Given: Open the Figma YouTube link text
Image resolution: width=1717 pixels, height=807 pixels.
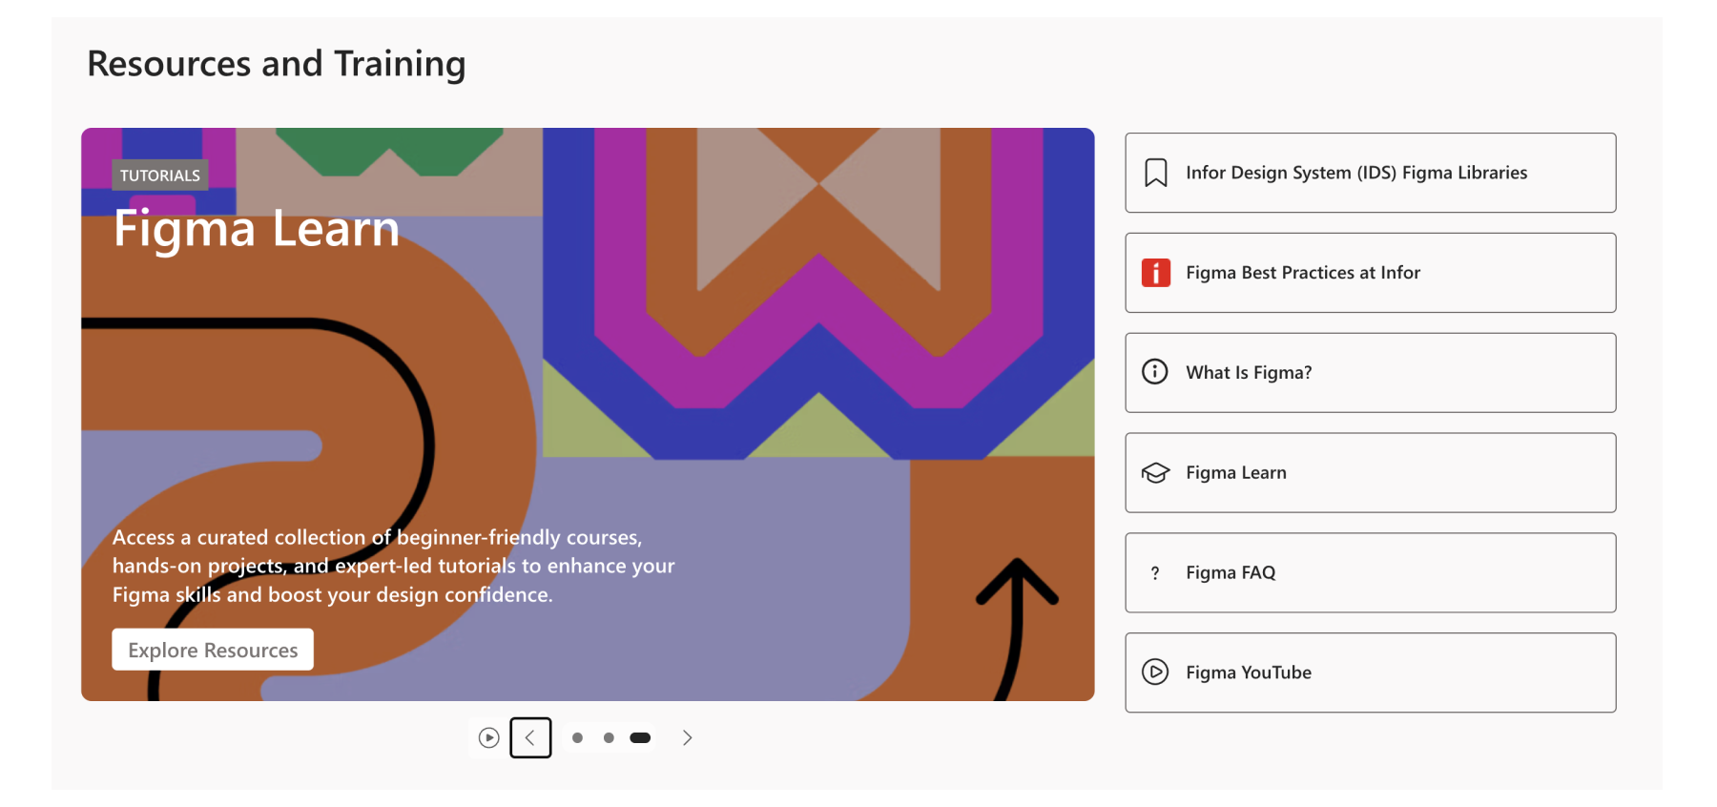Looking at the screenshot, I should tap(1248, 672).
